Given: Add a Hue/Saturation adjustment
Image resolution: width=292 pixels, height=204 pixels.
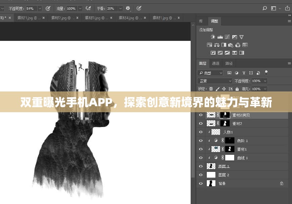Looking at the screenshot, I should point(209,45).
